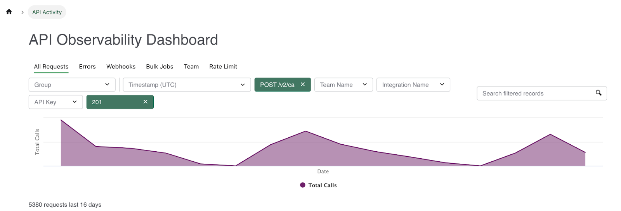Click the search magnifier icon

[x=598, y=93]
